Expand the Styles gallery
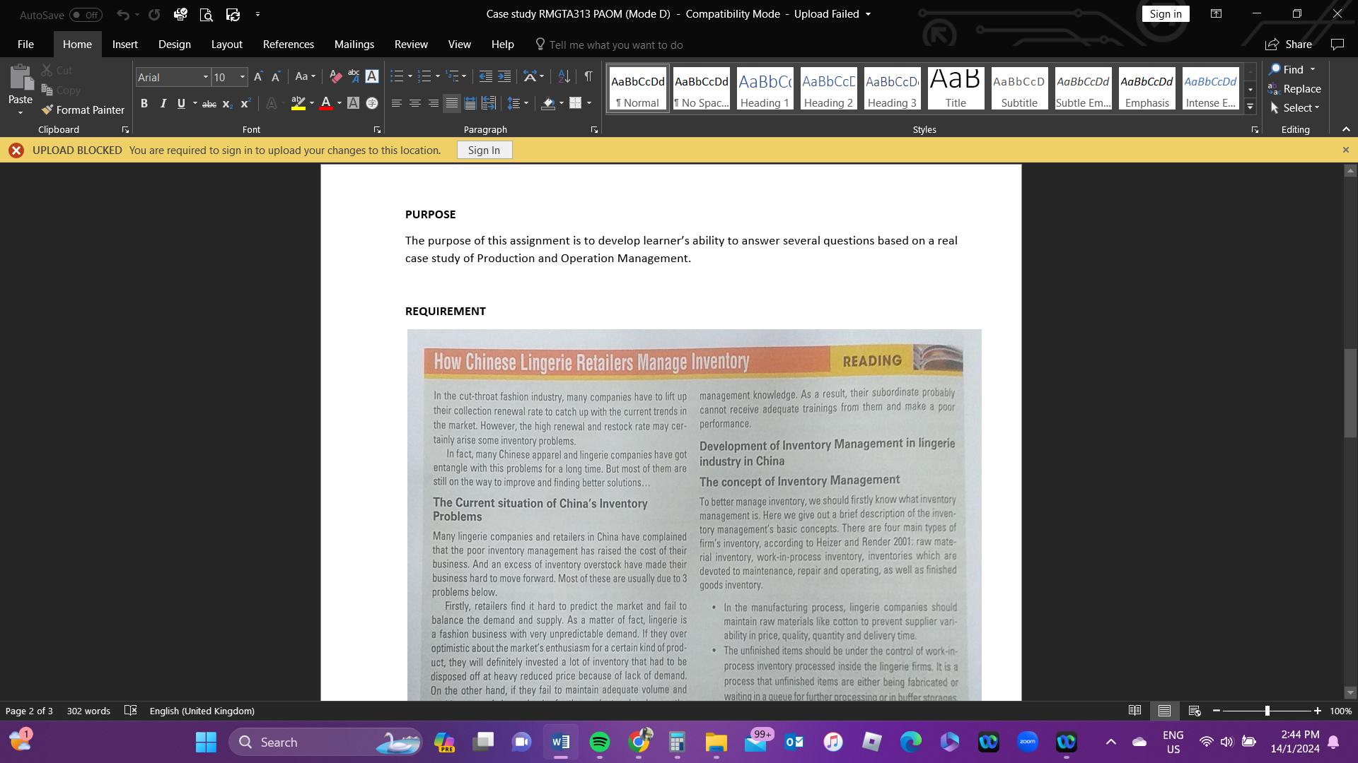The image size is (1358, 763). [1250, 107]
